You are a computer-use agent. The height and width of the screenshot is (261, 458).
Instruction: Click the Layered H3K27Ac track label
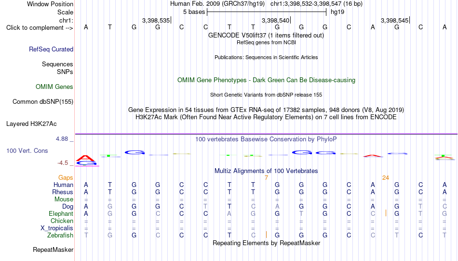point(31,124)
